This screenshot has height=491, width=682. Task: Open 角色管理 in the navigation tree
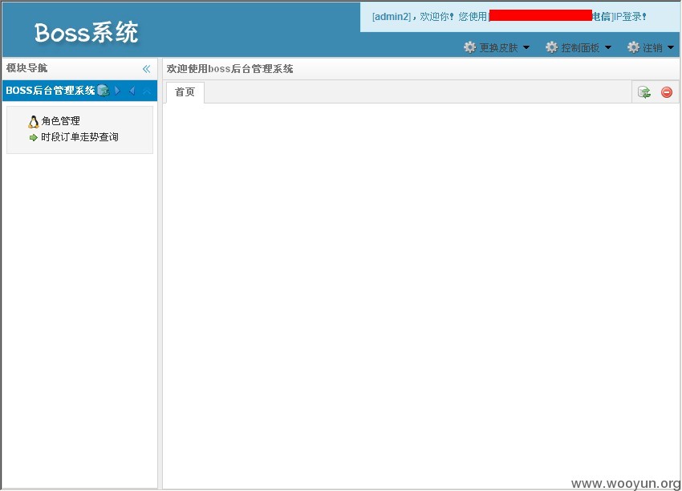(60, 121)
